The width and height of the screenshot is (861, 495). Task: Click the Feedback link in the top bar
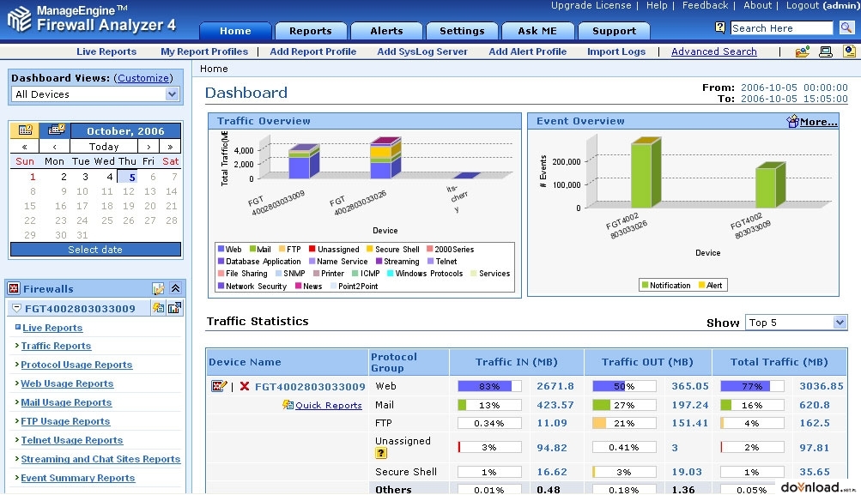pos(705,5)
